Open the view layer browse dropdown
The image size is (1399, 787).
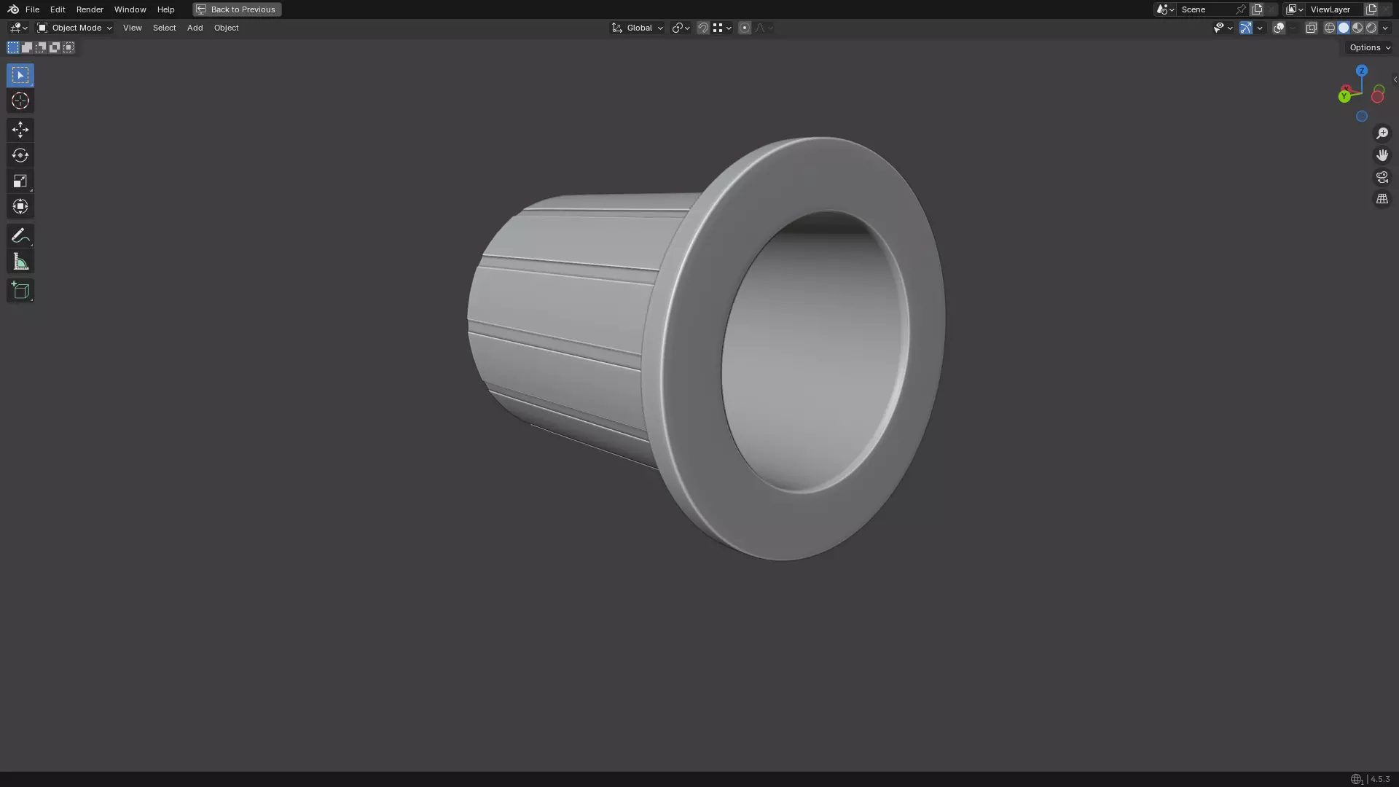click(1294, 9)
